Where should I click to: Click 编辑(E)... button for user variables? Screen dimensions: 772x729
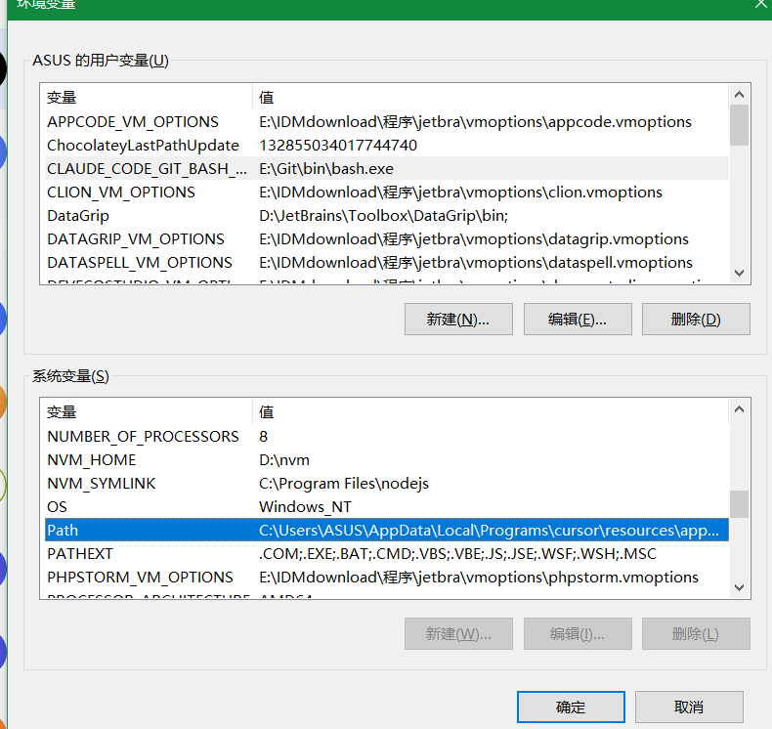click(x=578, y=320)
